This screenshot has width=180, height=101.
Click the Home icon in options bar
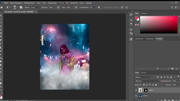pos(2,8)
